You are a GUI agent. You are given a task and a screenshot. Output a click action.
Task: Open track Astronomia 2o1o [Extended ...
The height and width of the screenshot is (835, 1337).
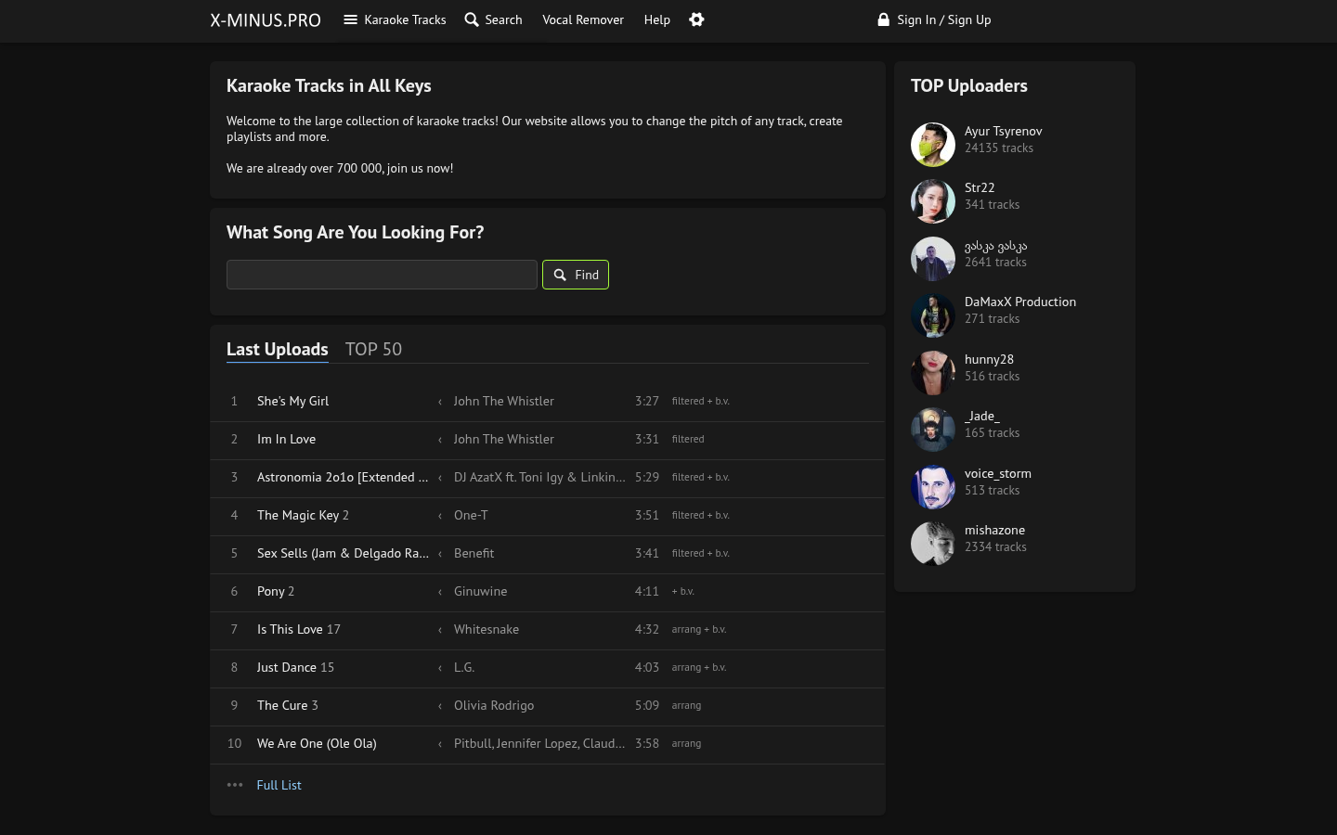[x=343, y=477]
